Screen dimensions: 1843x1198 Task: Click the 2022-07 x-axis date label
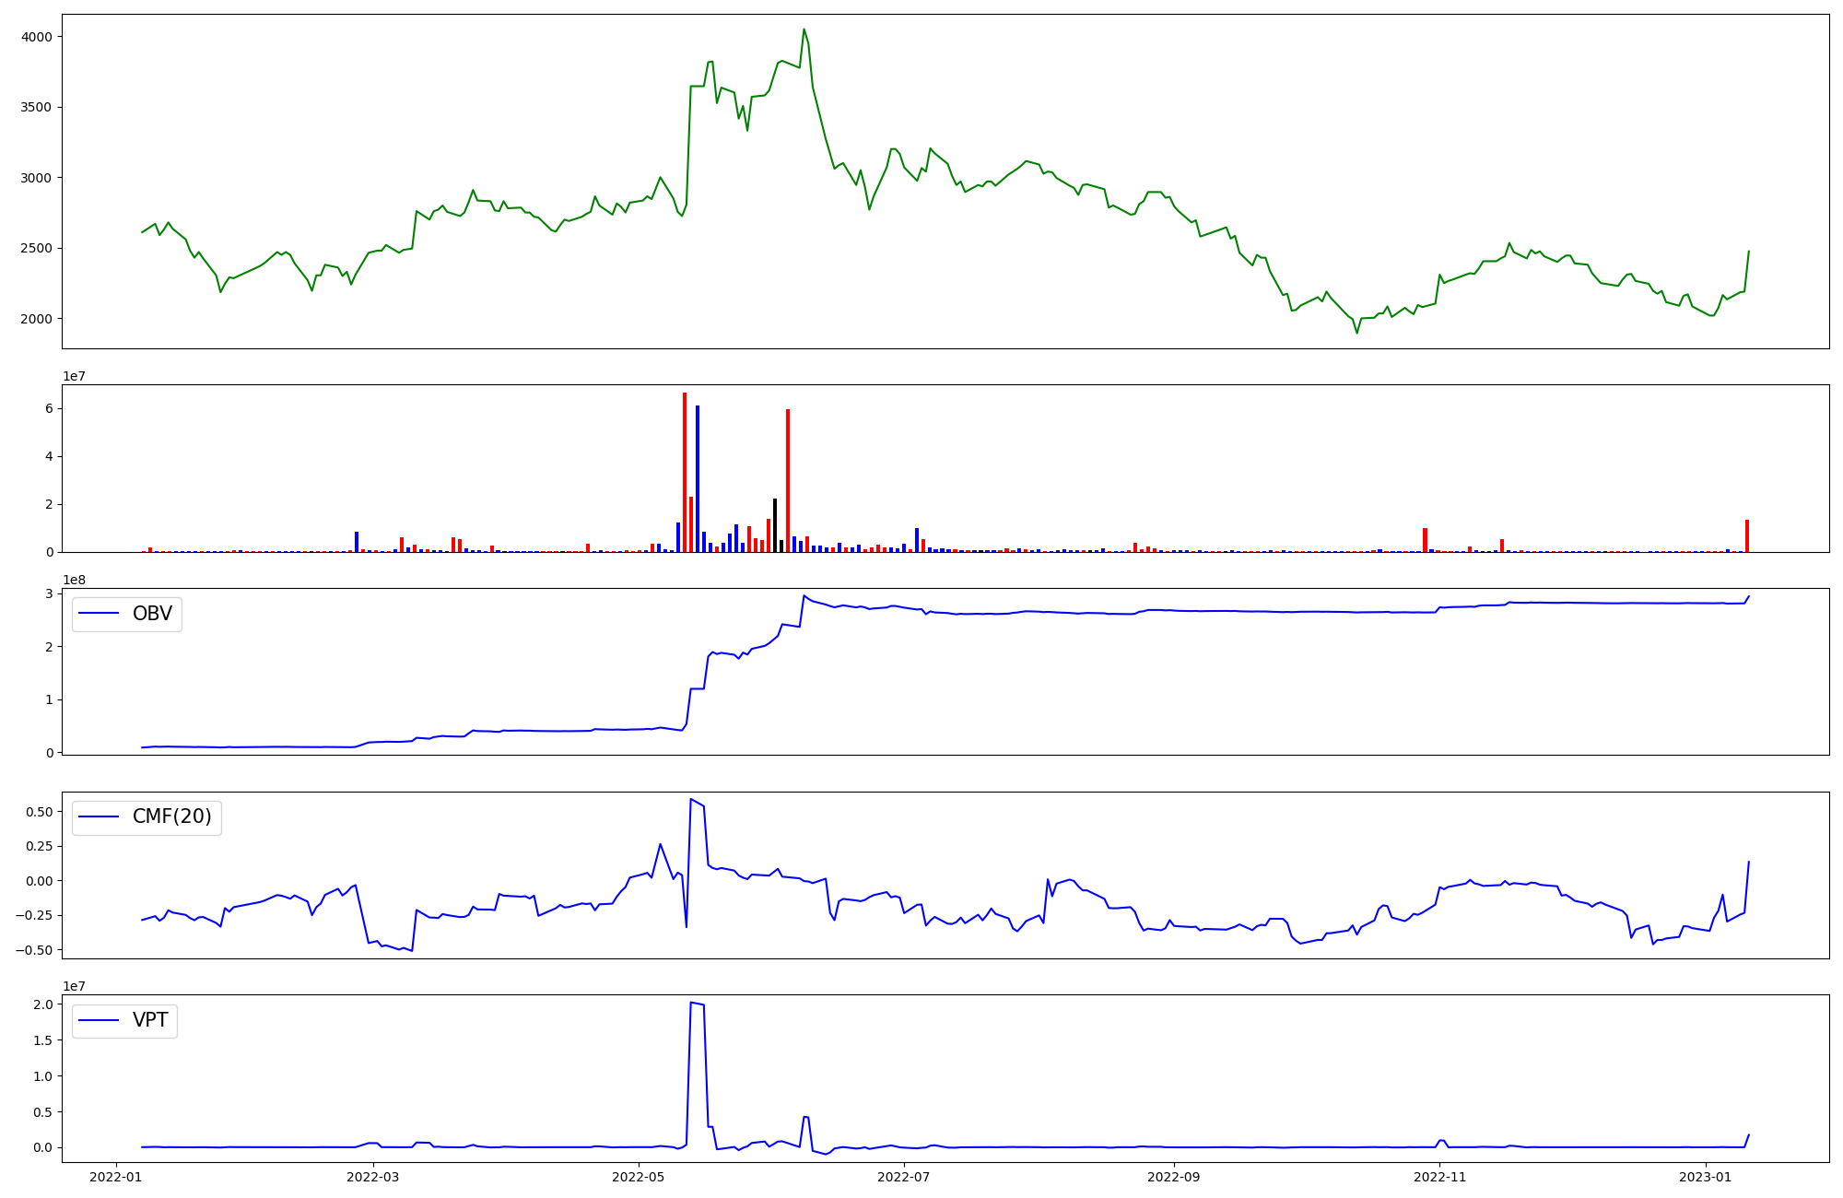point(904,1177)
